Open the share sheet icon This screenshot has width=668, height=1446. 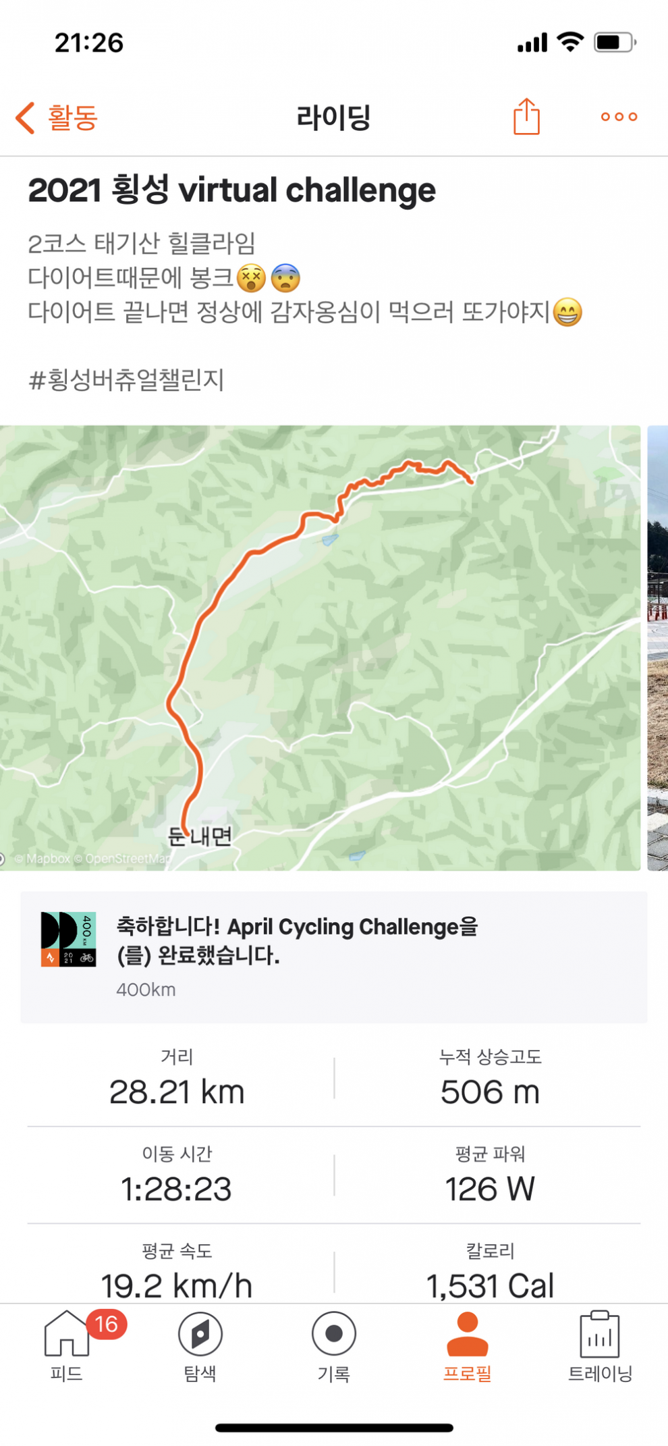(x=526, y=117)
